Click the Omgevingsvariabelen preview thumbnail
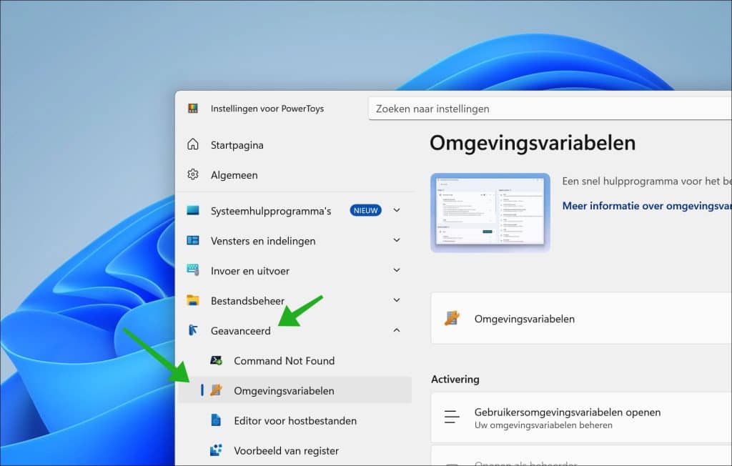The image size is (732, 466). point(490,212)
